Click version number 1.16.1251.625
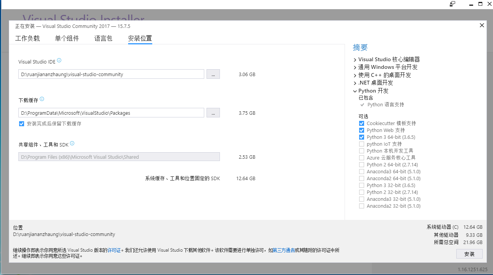Screen dimensions: 493x275 [473, 269]
